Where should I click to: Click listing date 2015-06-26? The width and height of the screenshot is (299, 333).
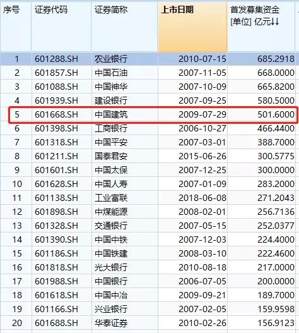(x=202, y=156)
